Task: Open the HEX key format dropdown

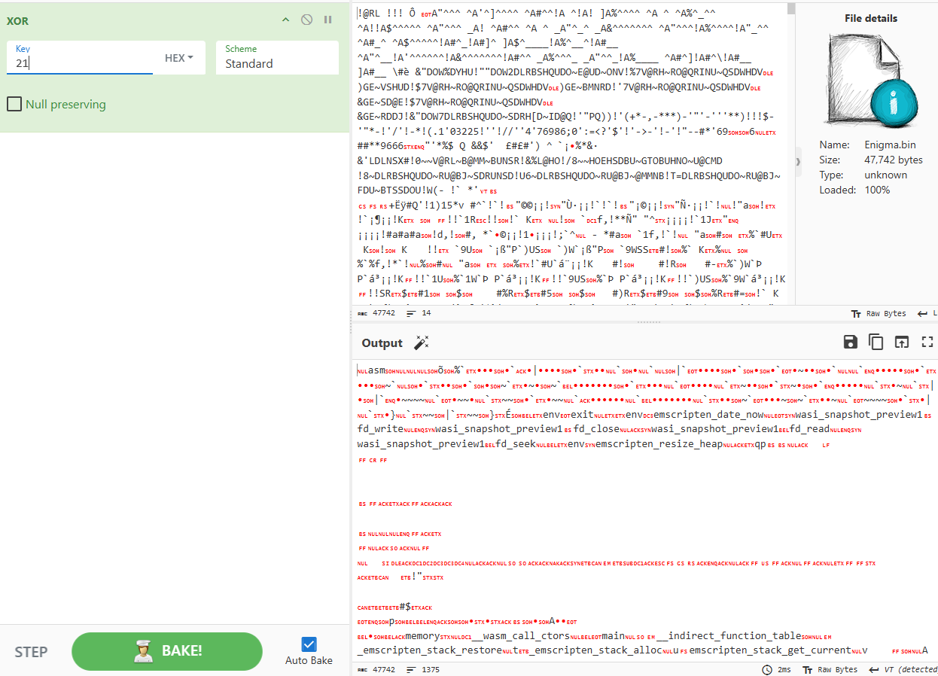Action: 179,58
